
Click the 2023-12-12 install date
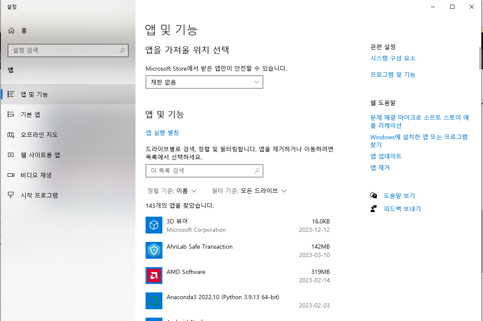coord(314,230)
